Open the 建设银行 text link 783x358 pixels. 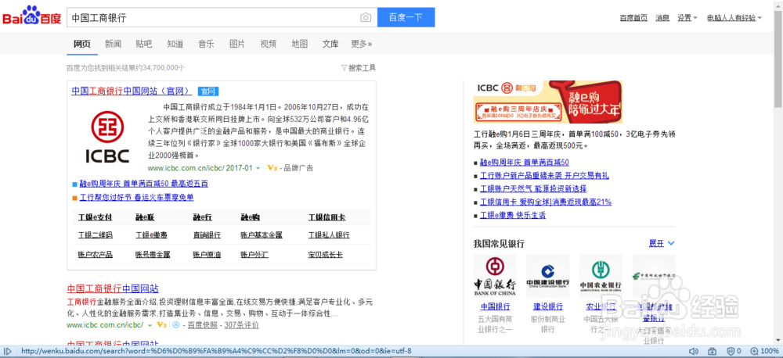[548, 306]
